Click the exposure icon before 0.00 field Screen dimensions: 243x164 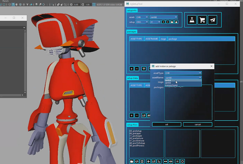(x=71, y=5)
